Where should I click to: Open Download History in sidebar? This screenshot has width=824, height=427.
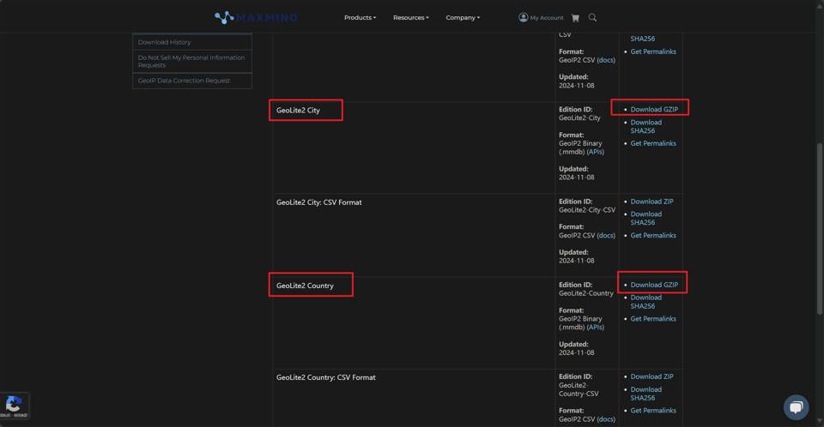pos(165,42)
